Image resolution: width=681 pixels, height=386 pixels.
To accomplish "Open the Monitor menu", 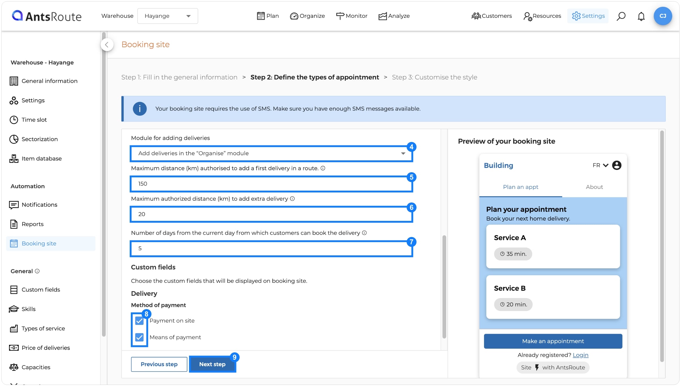I will [x=351, y=16].
